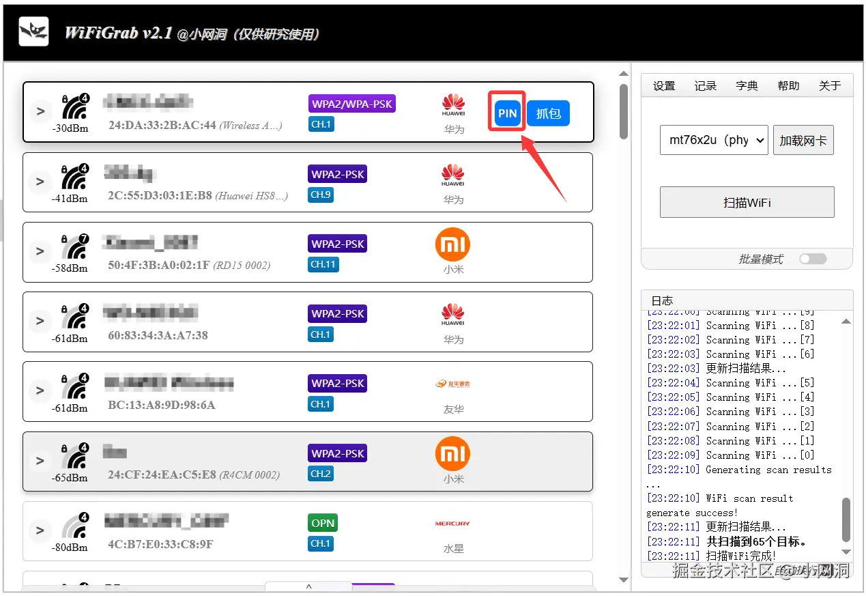Image resolution: width=866 pixels, height=596 pixels.
Task: Click signal icon of the -41dBm network
Action: (x=75, y=178)
